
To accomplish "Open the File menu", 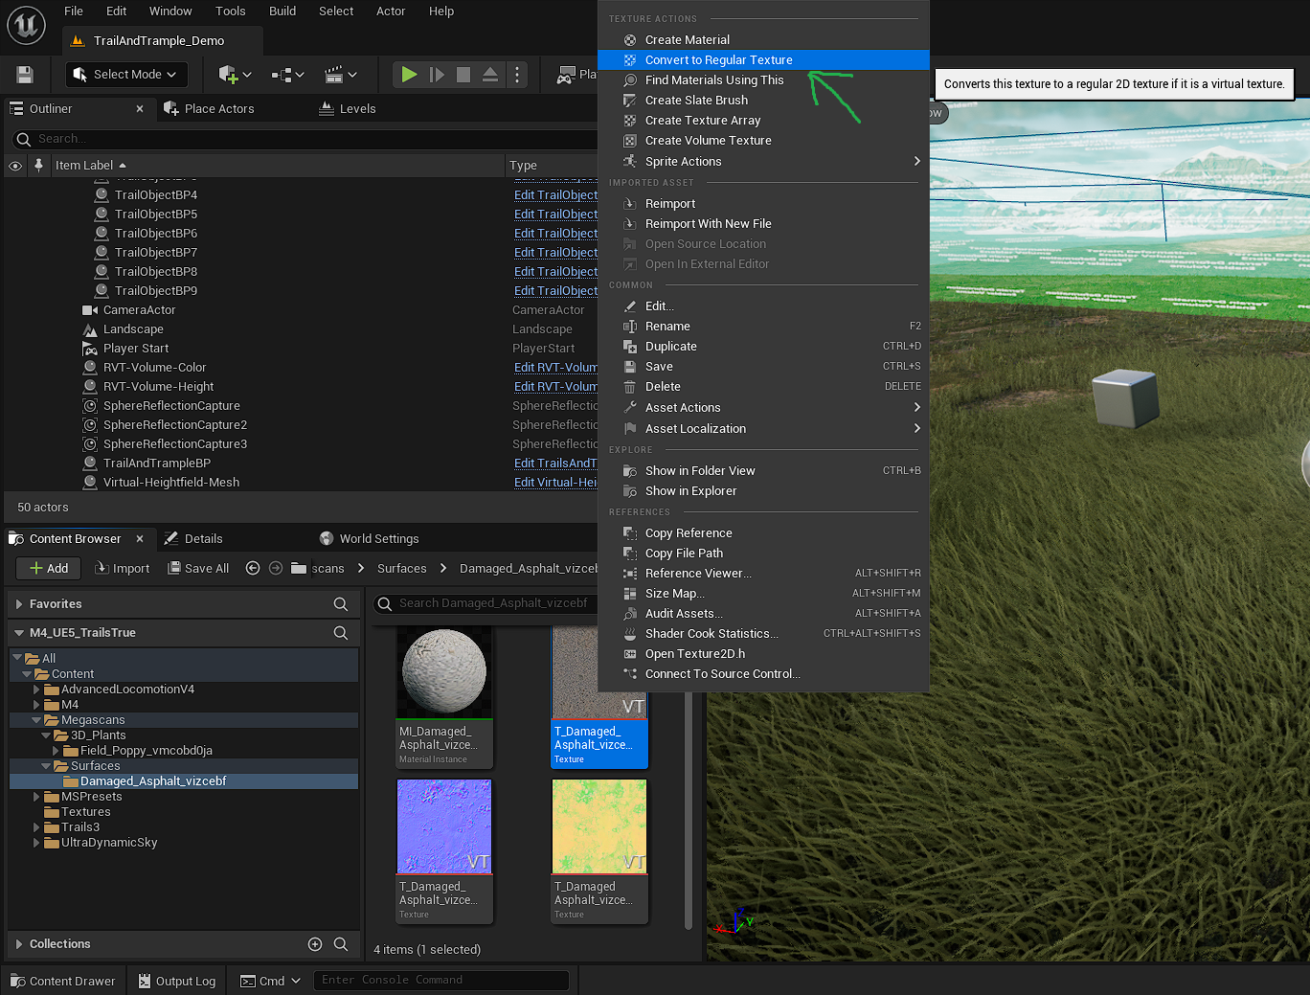I will pyautogui.click(x=74, y=11).
